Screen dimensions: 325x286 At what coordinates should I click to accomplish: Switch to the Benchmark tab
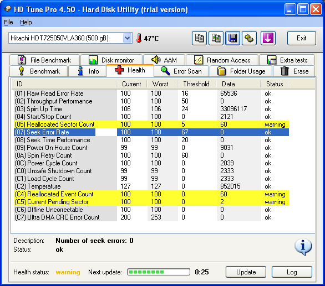point(39,71)
